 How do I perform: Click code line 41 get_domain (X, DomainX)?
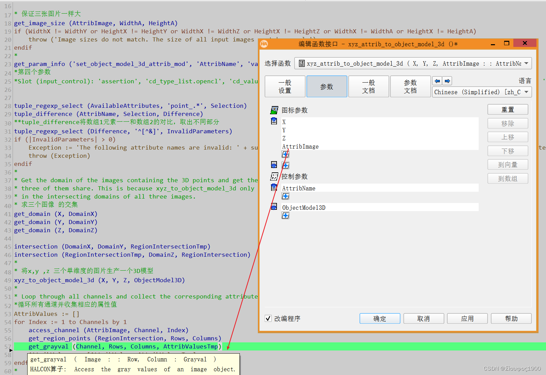[x=56, y=214]
